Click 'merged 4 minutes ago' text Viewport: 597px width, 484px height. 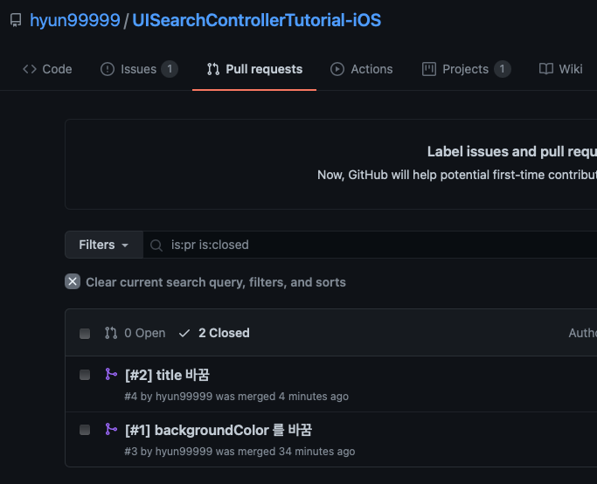pyautogui.click(x=294, y=397)
